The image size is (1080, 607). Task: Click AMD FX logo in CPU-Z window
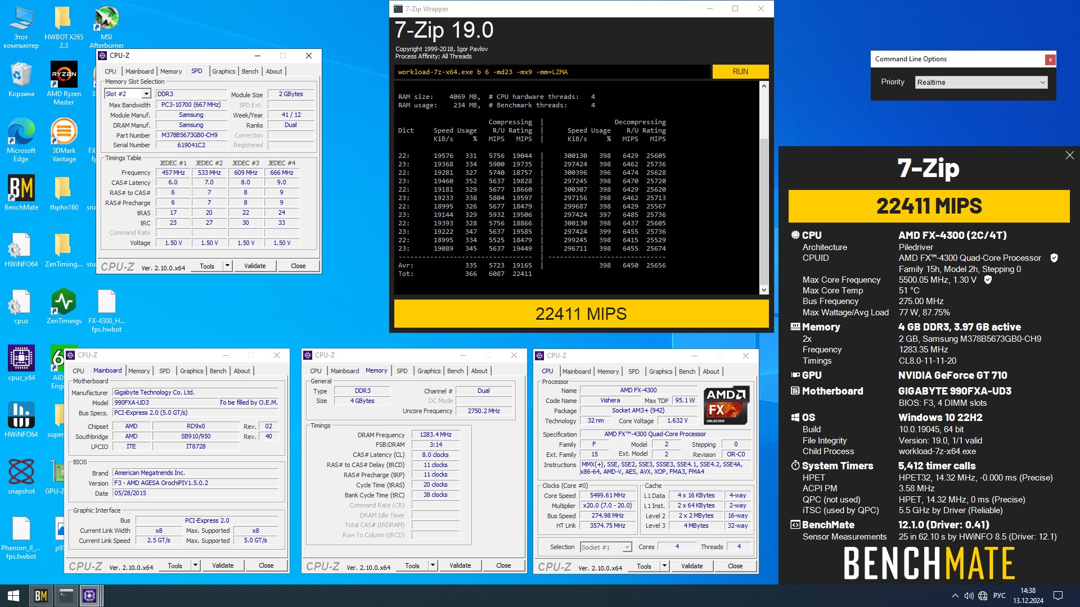tap(726, 405)
